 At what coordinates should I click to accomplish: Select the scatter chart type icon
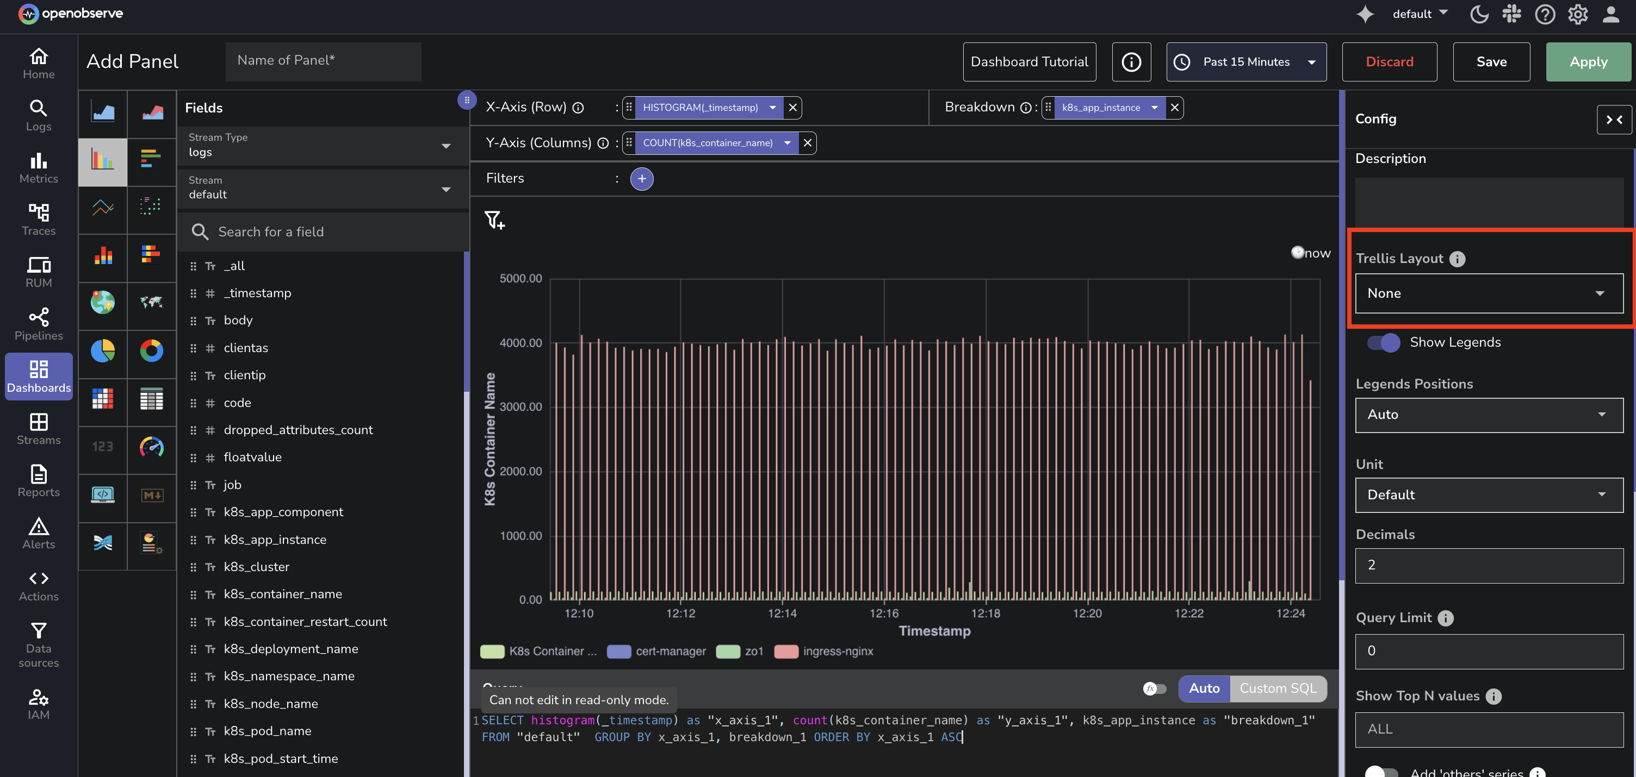151,206
